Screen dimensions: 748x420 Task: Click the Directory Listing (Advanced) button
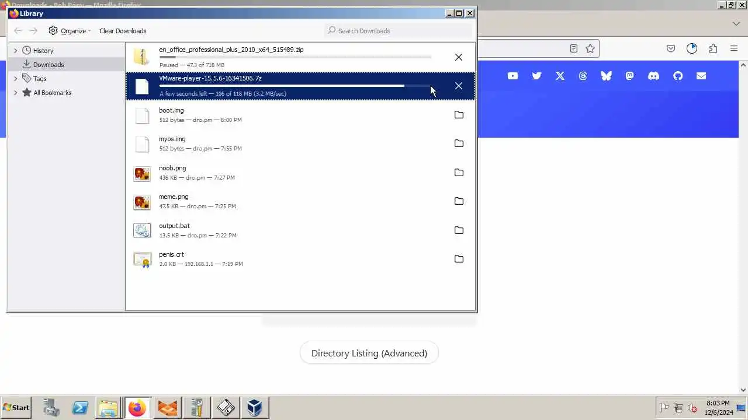point(369,353)
